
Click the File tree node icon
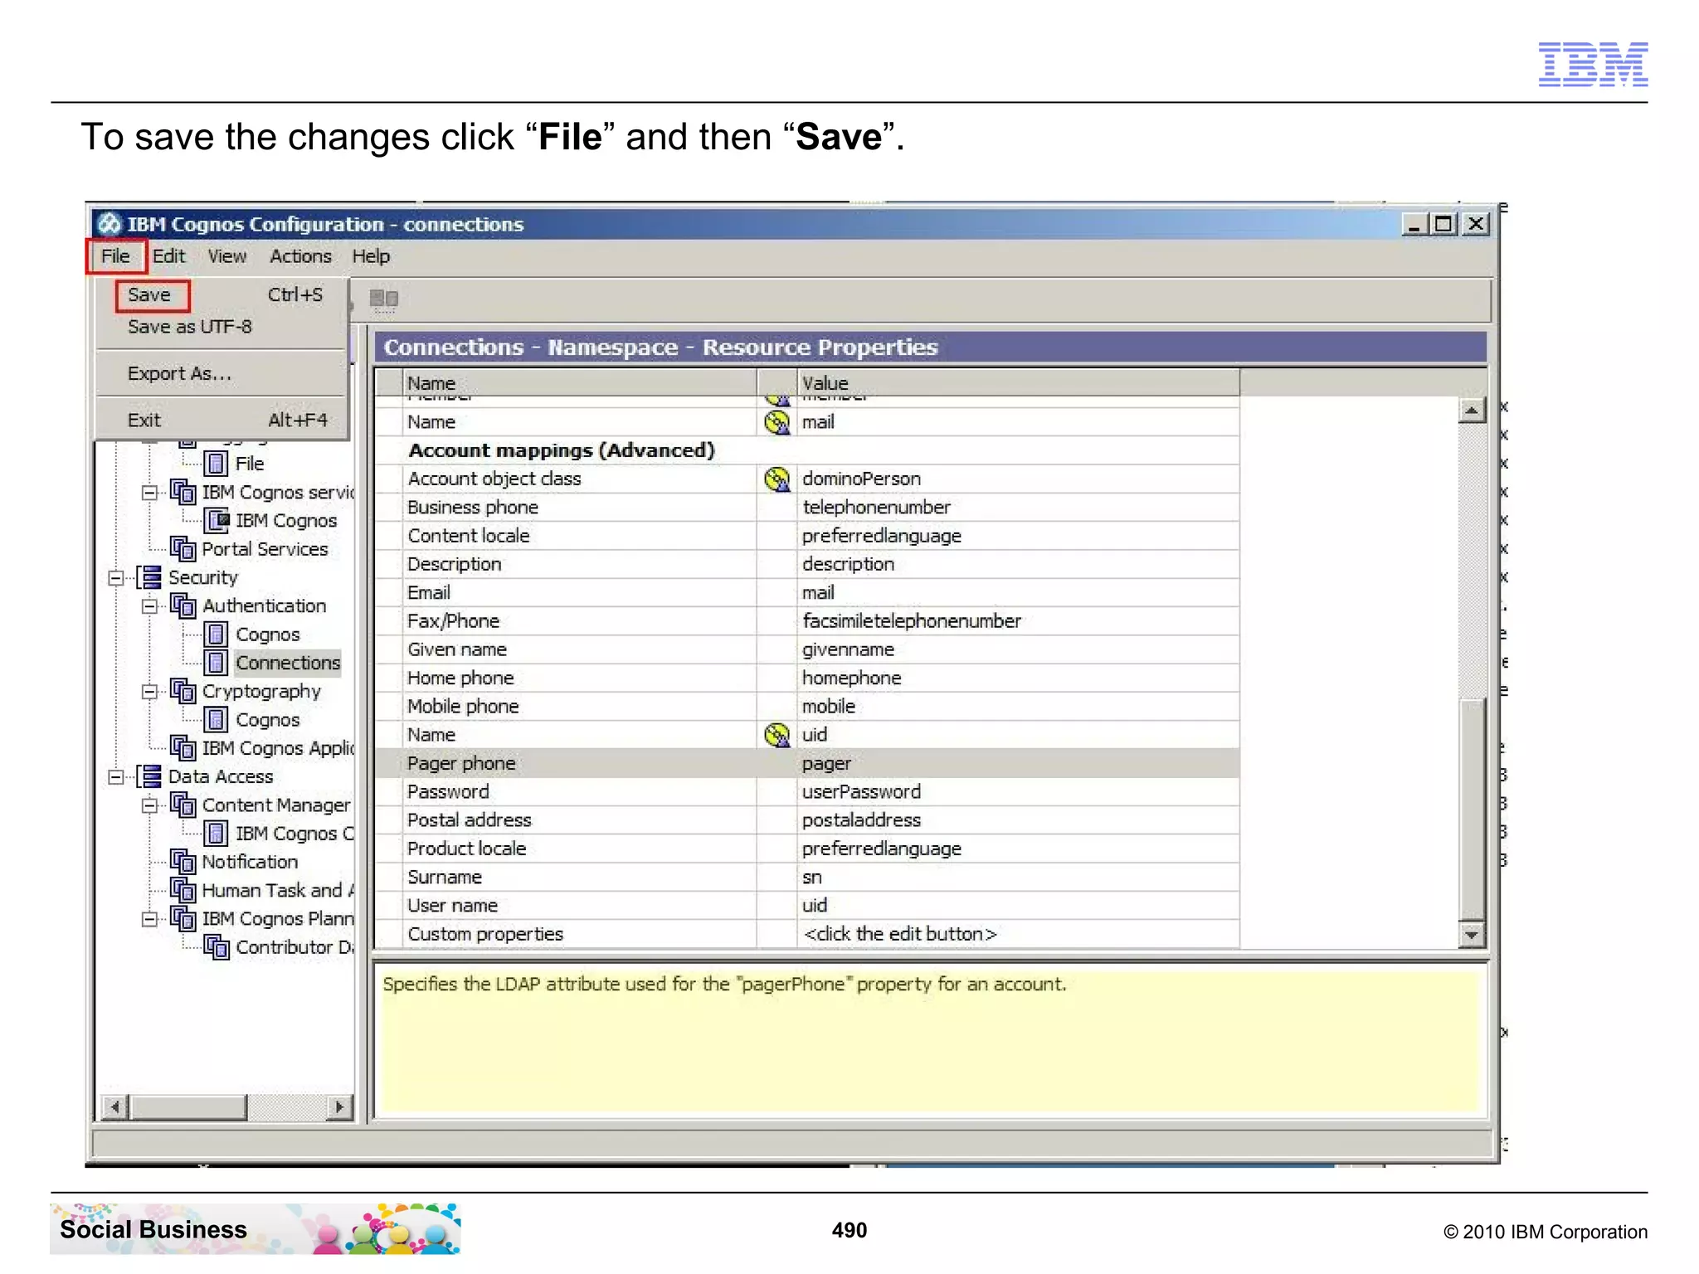[216, 464]
